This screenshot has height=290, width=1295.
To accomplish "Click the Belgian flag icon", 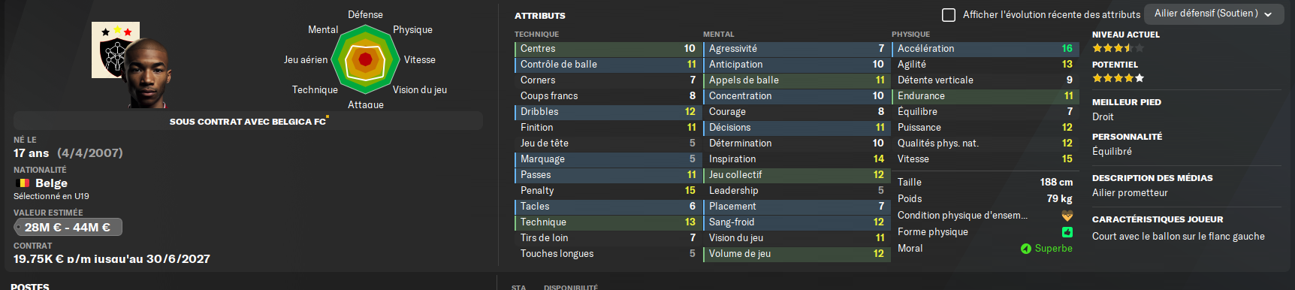I will point(23,183).
